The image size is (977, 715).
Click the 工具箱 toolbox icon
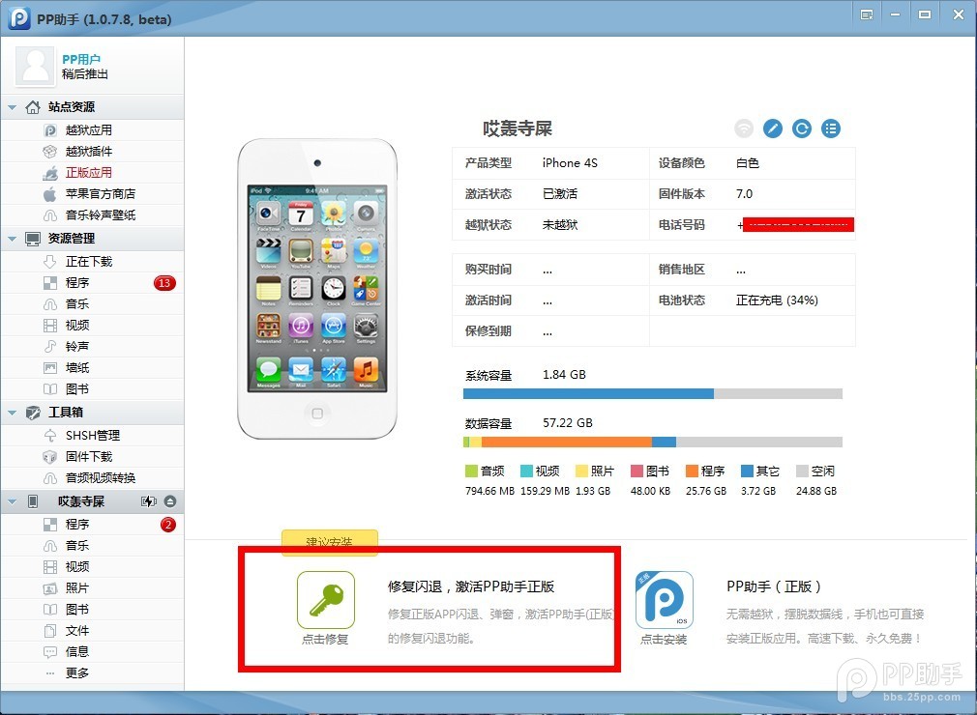tap(32, 413)
